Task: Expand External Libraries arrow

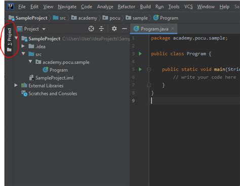Action: pos(16,85)
